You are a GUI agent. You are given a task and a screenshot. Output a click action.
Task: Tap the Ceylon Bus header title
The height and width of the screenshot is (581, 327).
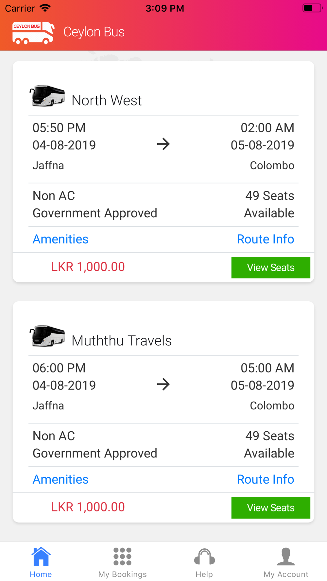tap(94, 32)
